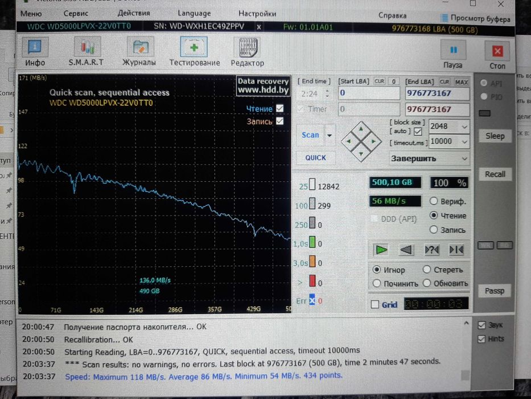Open the Справка help menu
Screen dimensions: 531x399
392,15
